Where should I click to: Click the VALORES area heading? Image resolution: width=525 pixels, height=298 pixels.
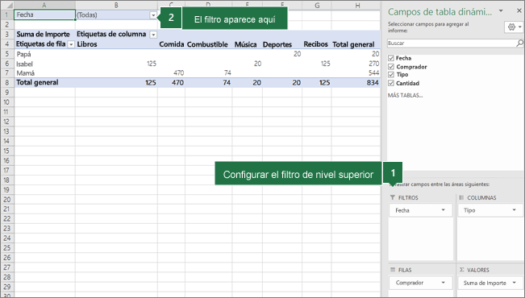click(x=474, y=270)
